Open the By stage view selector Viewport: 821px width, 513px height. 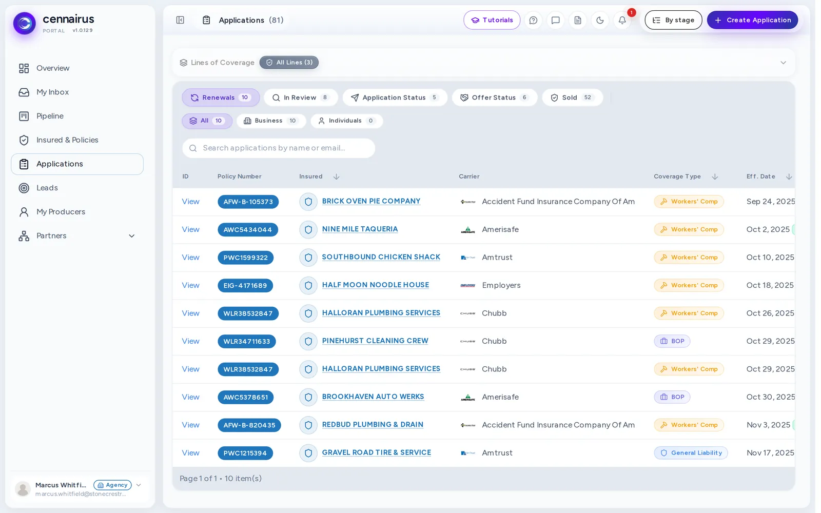(x=673, y=20)
